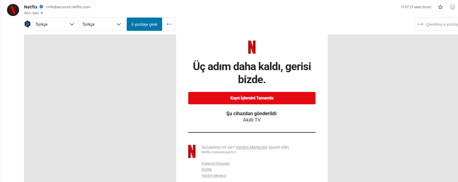This screenshot has width=458, height=182.
Task: Open the Türkçe dropdown next to the DeepL icon
Action: [55, 24]
